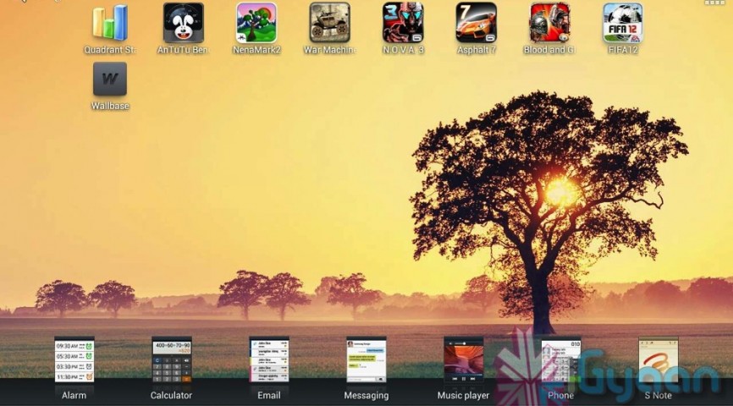This screenshot has height=406, width=733.
Task: Launch the Asphalt 7 racing game
Action: click(x=476, y=24)
